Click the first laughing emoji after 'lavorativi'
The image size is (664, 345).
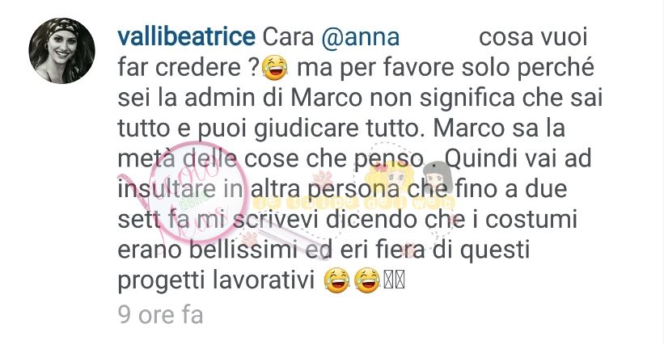pos(337,281)
